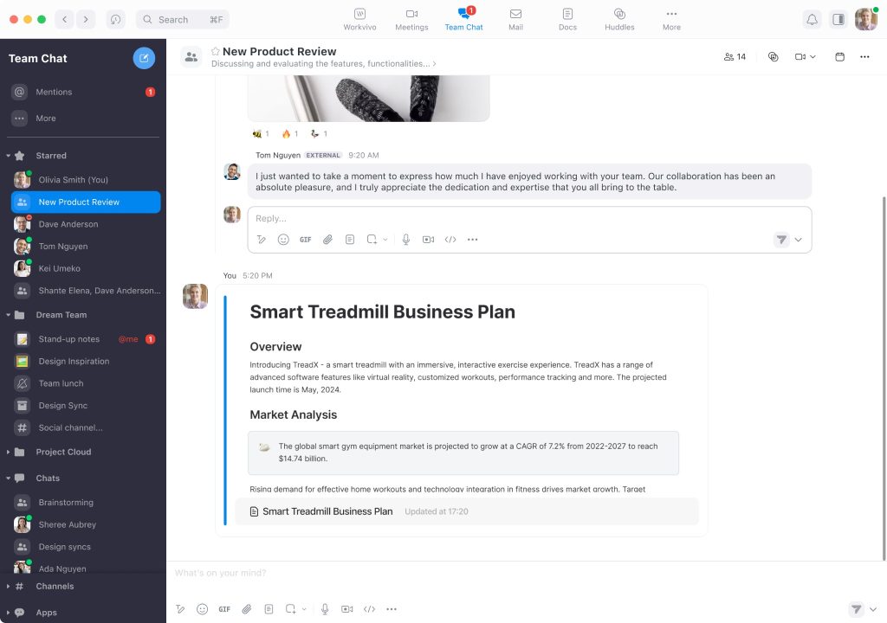Switch to the Meetings tab
887x623 pixels.
(x=411, y=19)
